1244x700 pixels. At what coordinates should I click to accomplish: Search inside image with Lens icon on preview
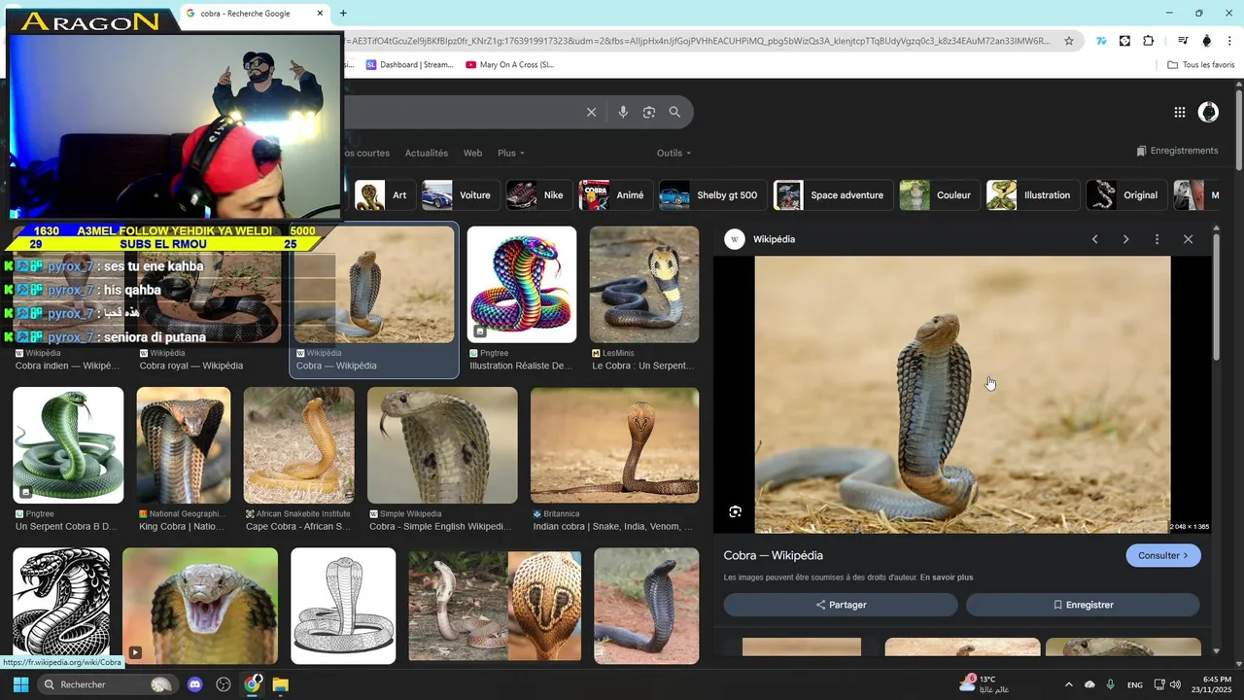(x=736, y=511)
